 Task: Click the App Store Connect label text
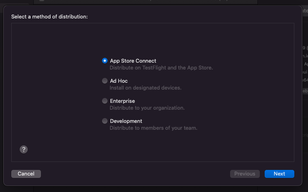(133, 61)
